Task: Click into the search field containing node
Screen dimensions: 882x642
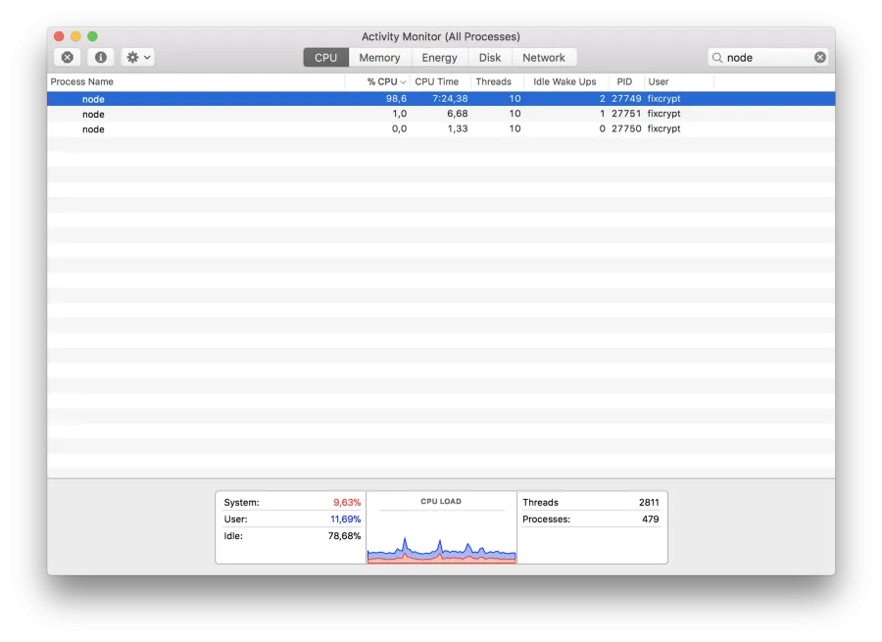Action: 767,58
